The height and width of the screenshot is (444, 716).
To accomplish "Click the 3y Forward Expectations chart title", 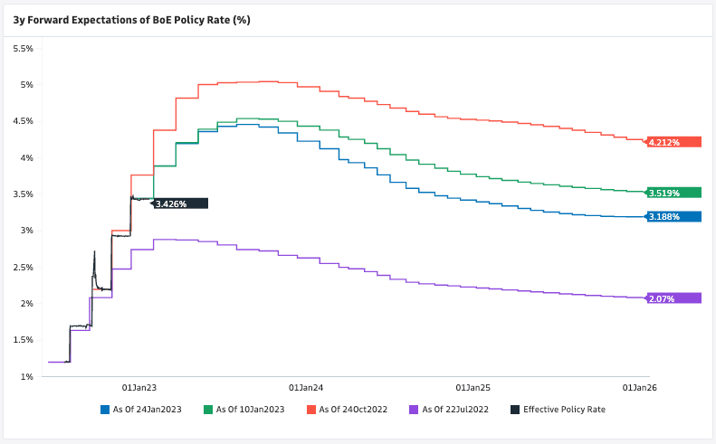I will click(131, 19).
